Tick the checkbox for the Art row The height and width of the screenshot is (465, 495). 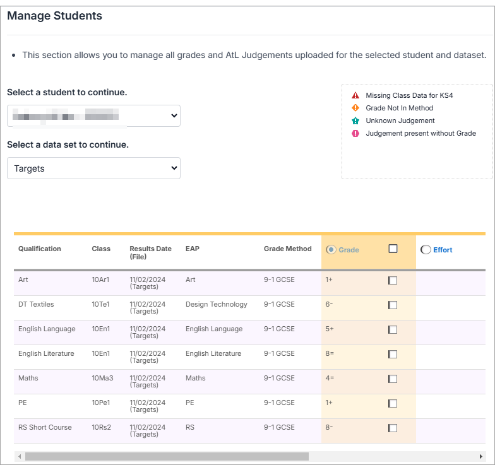pyautogui.click(x=393, y=281)
